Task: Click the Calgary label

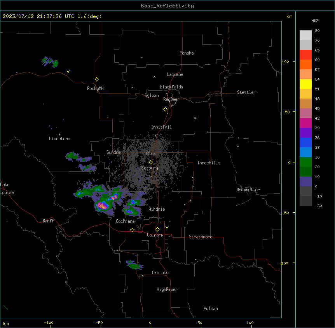Action: click(x=155, y=235)
